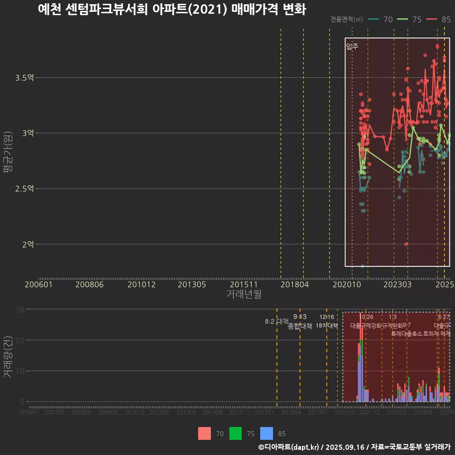The image size is (455, 455).
Task: Click the 특례대출축소 annotation text
Action: (406, 334)
